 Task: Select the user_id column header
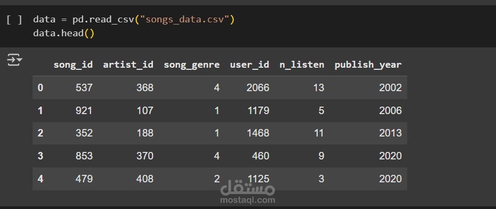(x=249, y=65)
